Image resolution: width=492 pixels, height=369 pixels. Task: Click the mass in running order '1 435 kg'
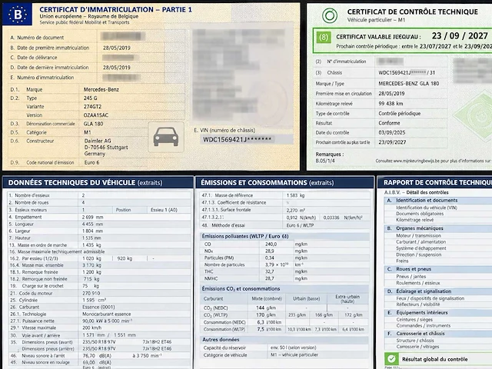click(x=91, y=244)
